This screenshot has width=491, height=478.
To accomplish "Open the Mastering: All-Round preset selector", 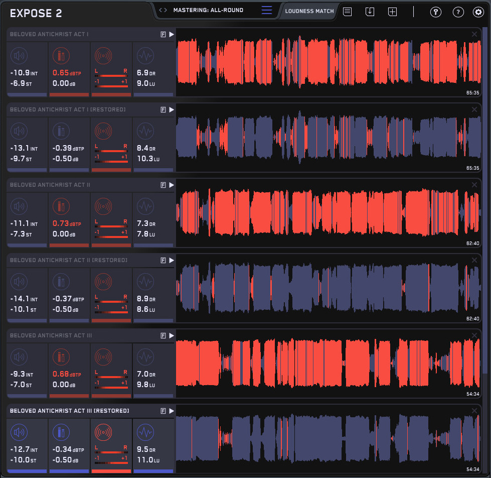I will point(208,10).
